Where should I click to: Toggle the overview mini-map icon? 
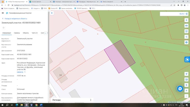click(x=186, y=79)
